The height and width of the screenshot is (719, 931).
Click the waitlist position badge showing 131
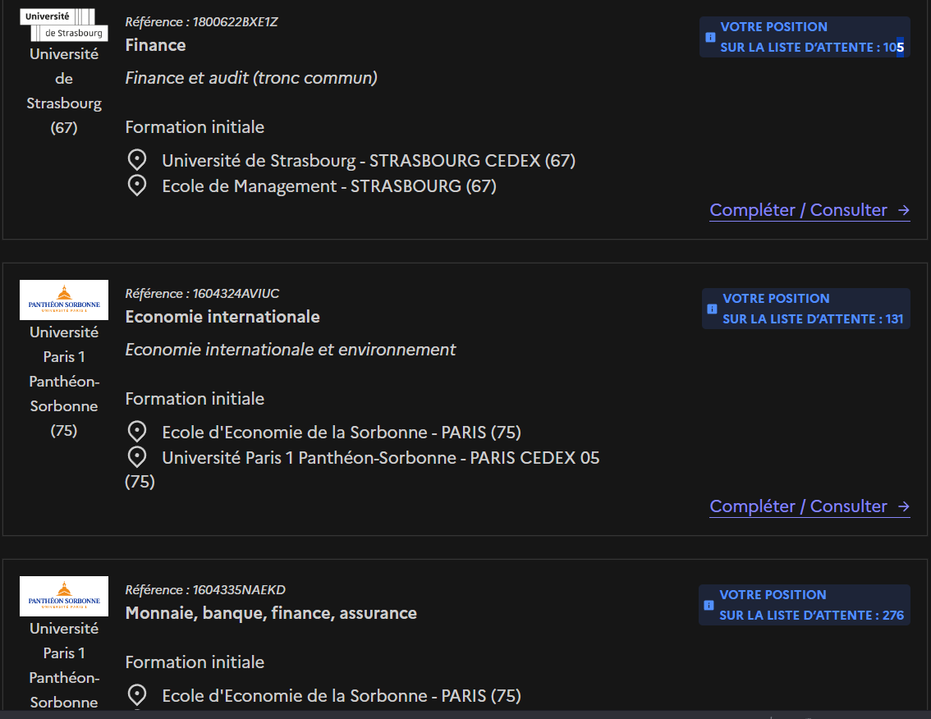coord(805,309)
